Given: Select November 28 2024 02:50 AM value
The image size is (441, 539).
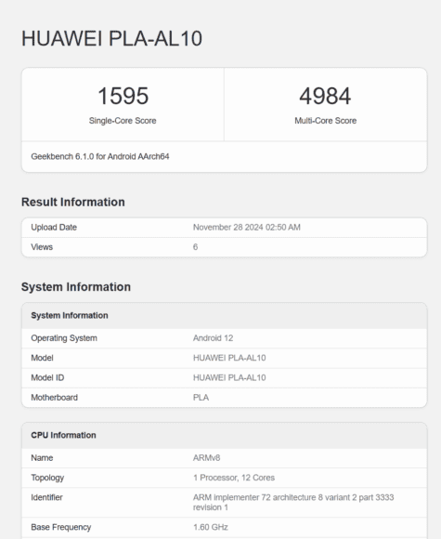Looking at the screenshot, I should click(247, 228).
